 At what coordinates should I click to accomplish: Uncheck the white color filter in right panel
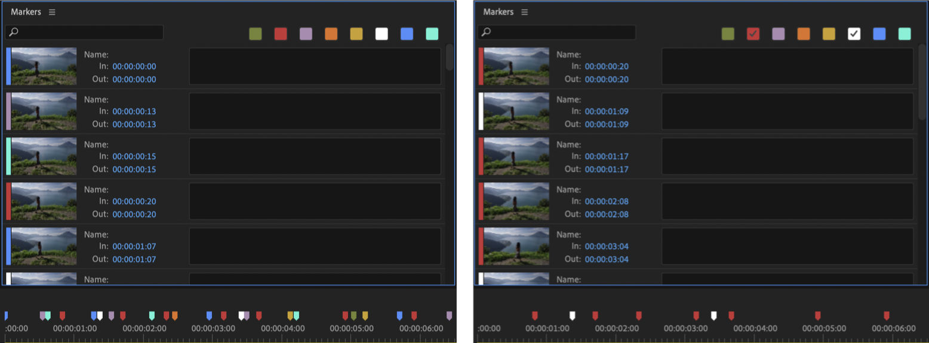[854, 34]
